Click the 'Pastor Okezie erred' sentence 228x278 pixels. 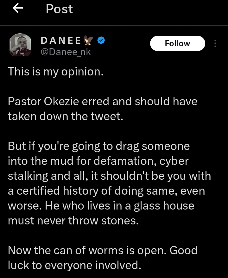point(103,101)
